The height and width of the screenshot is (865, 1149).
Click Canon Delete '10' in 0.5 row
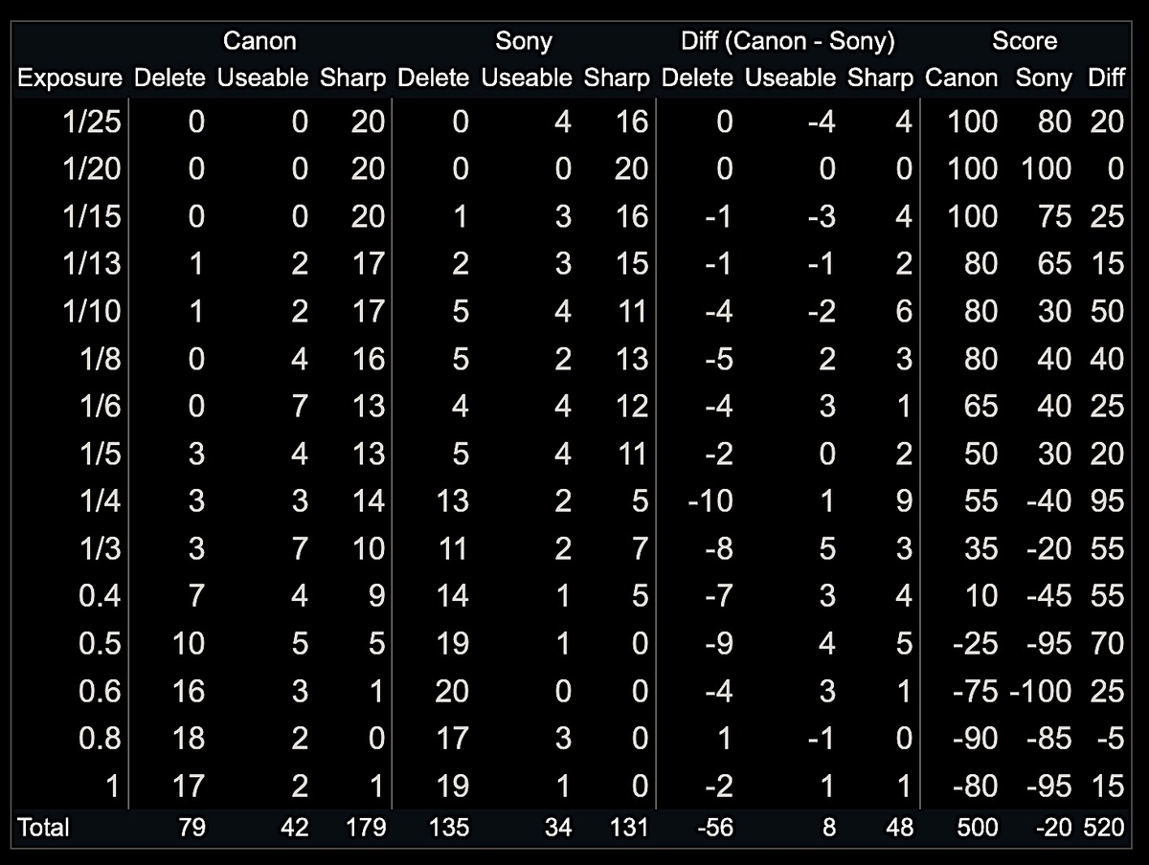pos(188,643)
